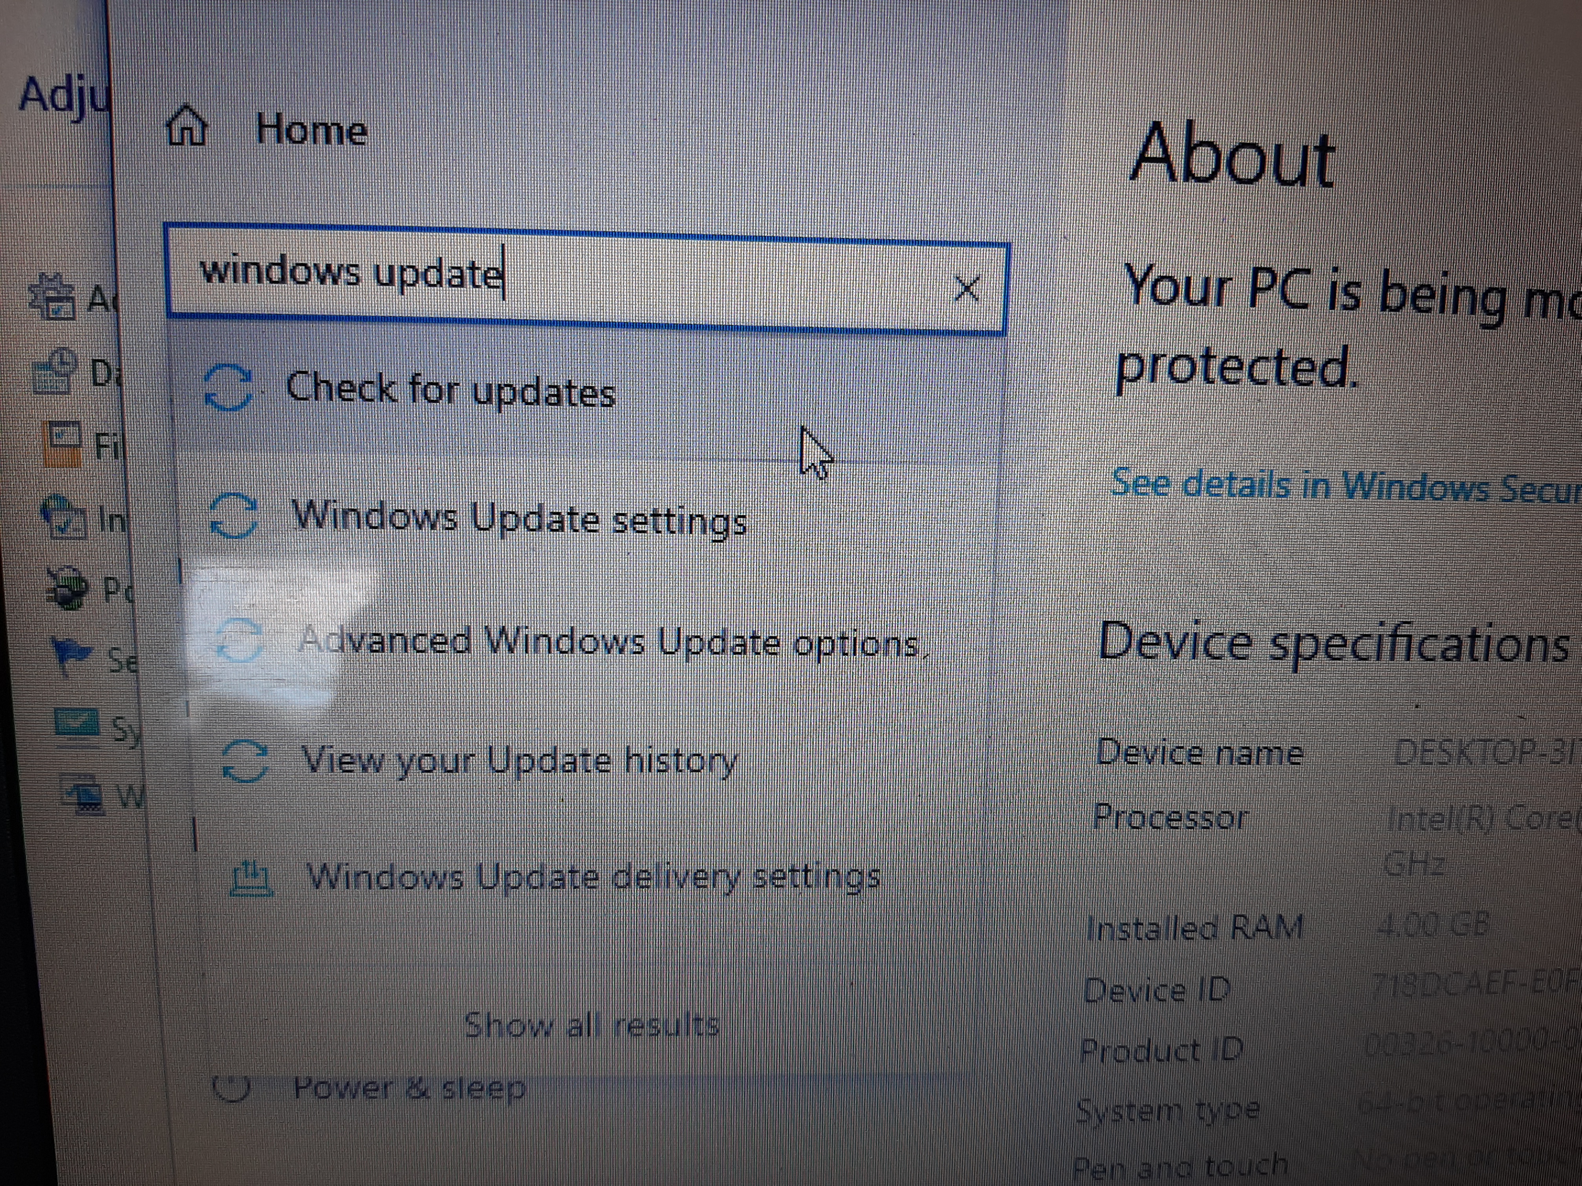Click Show all results
Image resolution: width=1582 pixels, height=1186 pixels.
pyautogui.click(x=591, y=1026)
